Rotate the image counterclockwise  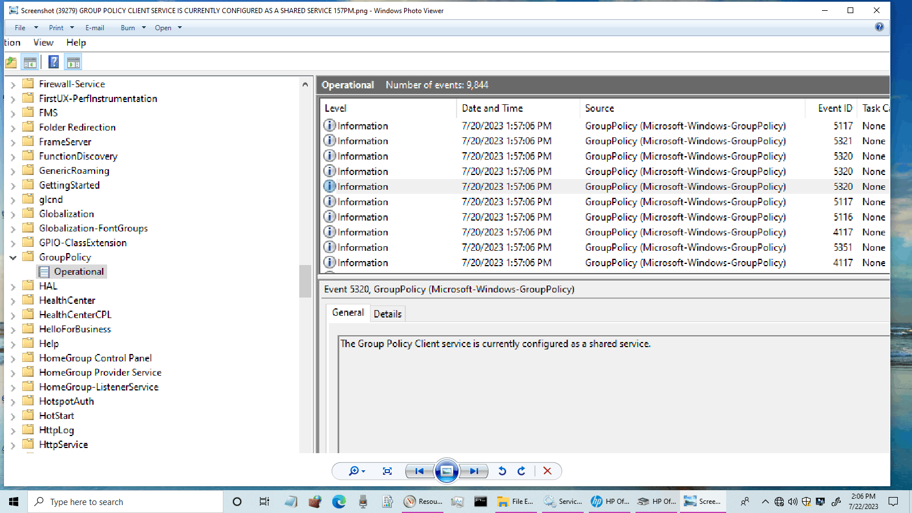point(502,471)
